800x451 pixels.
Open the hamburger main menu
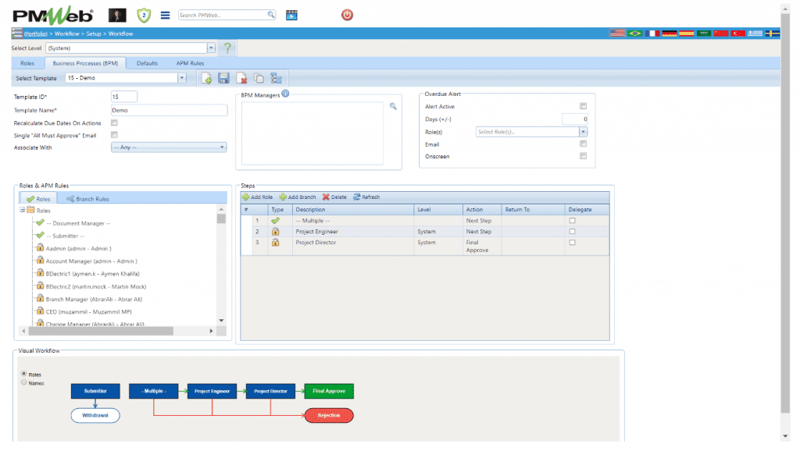coord(166,16)
